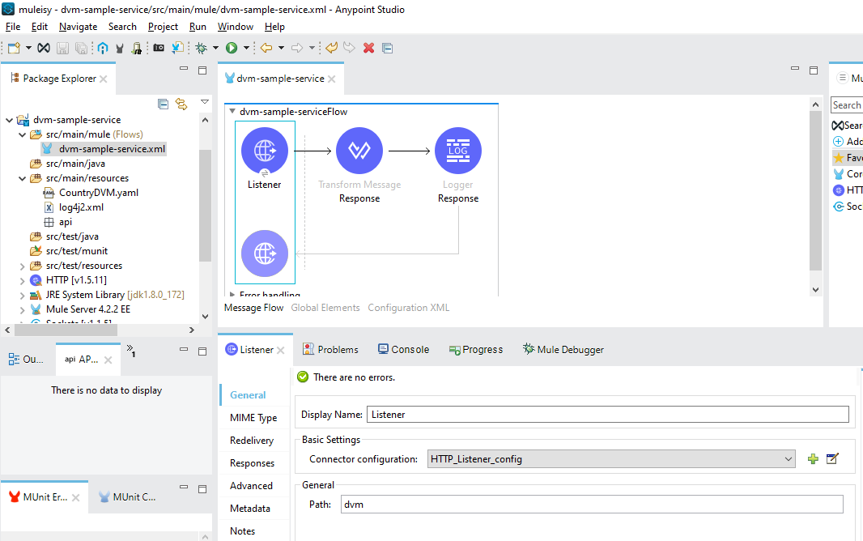Select the MIME Type properties section
863x541 pixels.
click(x=253, y=418)
